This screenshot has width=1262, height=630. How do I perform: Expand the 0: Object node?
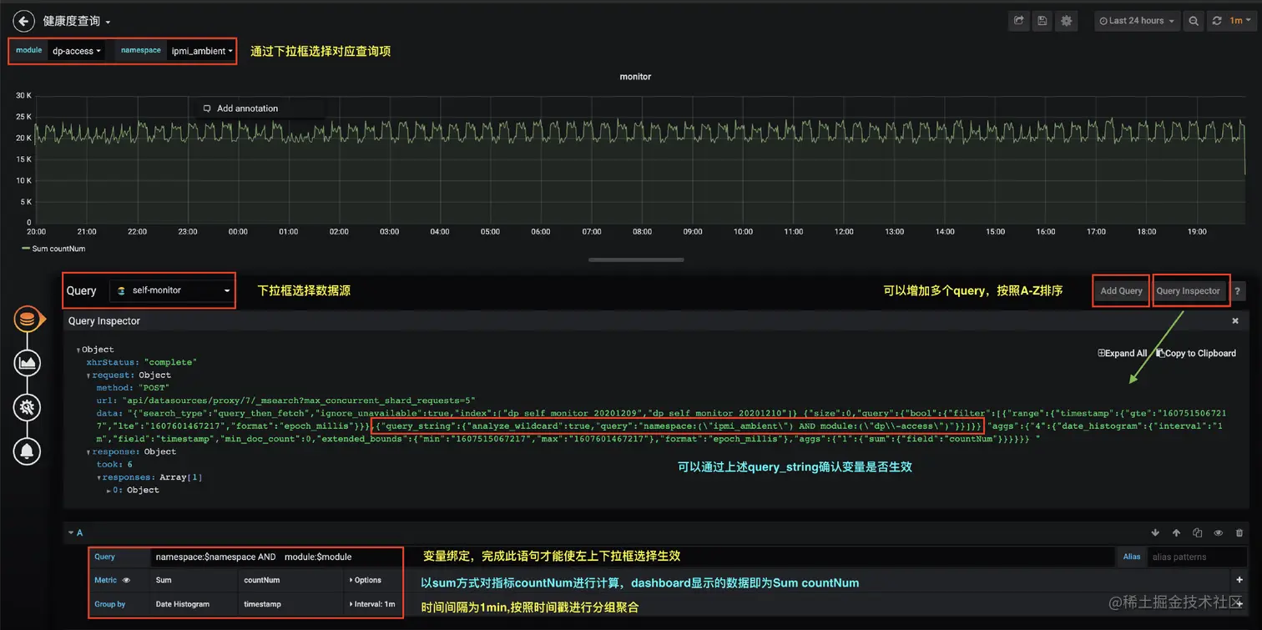tap(109, 490)
